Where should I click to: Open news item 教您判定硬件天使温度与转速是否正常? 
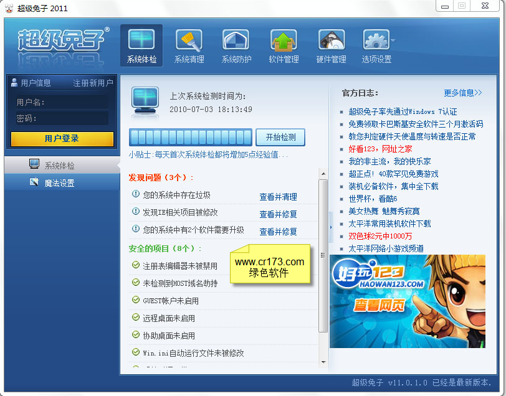click(412, 136)
